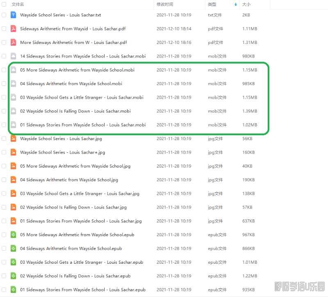Open 04 Sideways Arithmetic from Wayside School.mobi
Image resolution: width=328 pixels, height=297 pixels.
click(x=71, y=84)
